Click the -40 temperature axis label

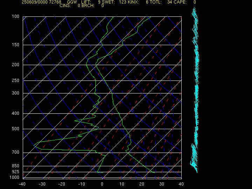pyautogui.click(x=22, y=184)
